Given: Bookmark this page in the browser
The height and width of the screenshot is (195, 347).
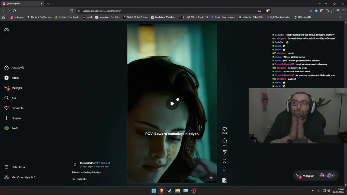Looking at the screenshot, I should coord(72,11).
